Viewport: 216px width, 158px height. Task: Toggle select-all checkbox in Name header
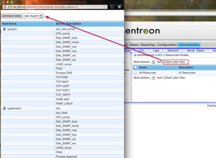136,67
